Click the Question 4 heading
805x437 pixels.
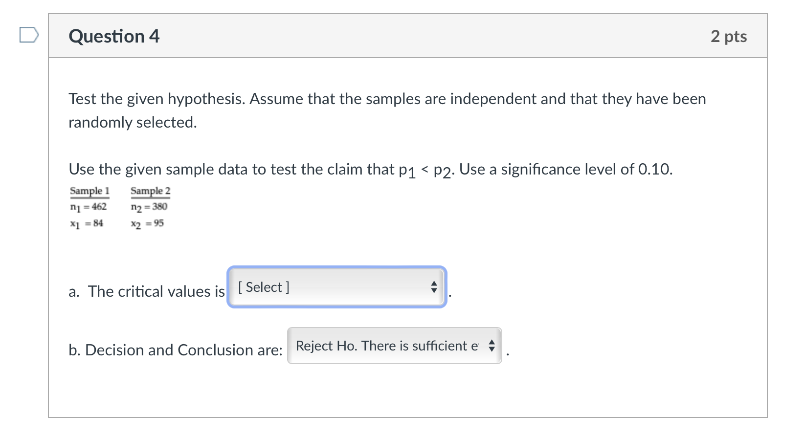pyautogui.click(x=114, y=36)
